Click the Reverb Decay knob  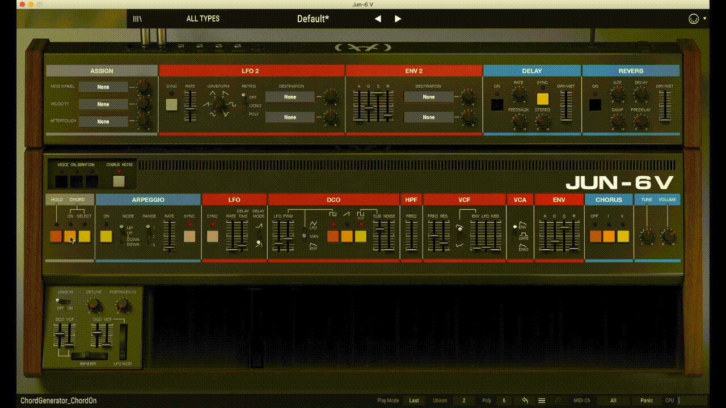[641, 95]
